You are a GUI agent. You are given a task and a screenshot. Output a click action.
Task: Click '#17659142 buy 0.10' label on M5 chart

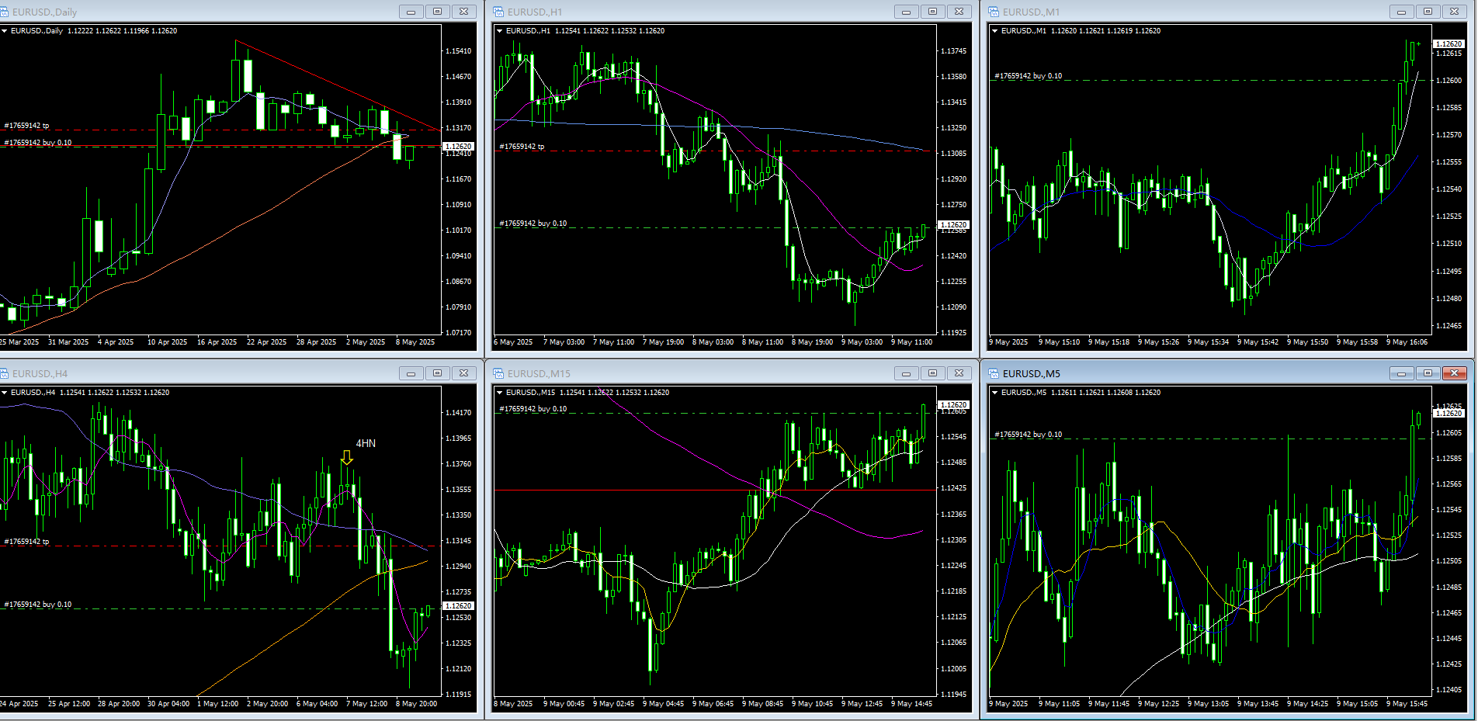pyautogui.click(x=1029, y=435)
